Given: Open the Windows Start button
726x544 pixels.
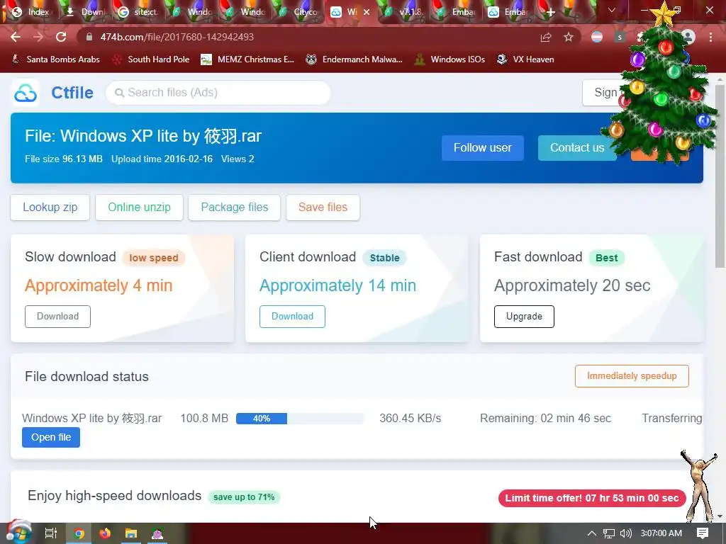Looking at the screenshot, I should 19,533.
